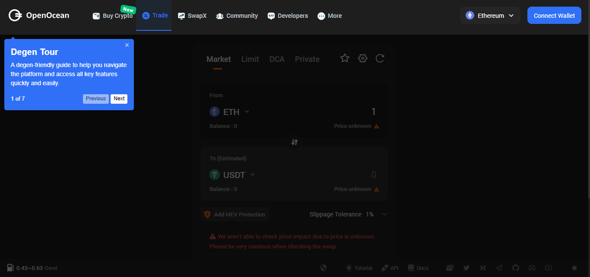
Task: Click the warning icon beside From price unknown
Action: coord(376,126)
